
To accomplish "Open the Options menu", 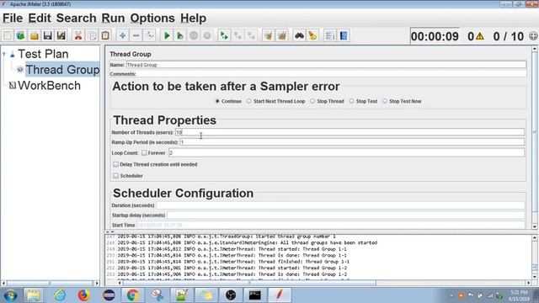I will pos(152,19).
